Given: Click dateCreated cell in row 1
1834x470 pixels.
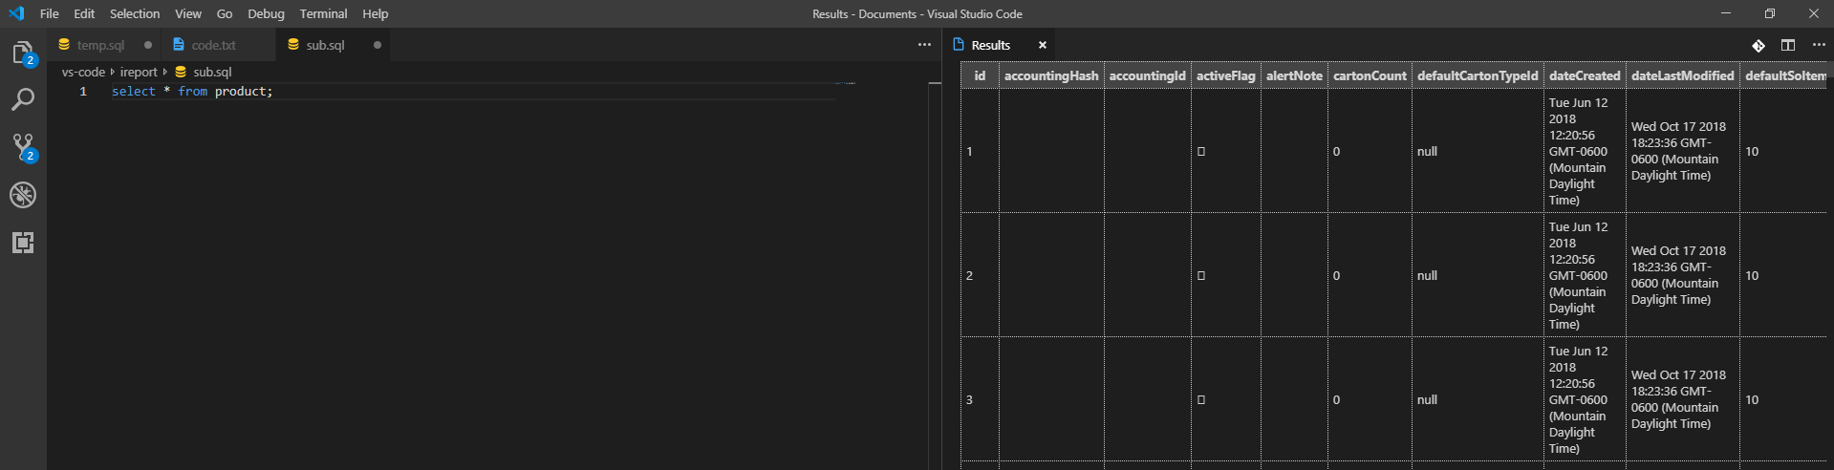Looking at the screenshot, I should (1585, 152).
